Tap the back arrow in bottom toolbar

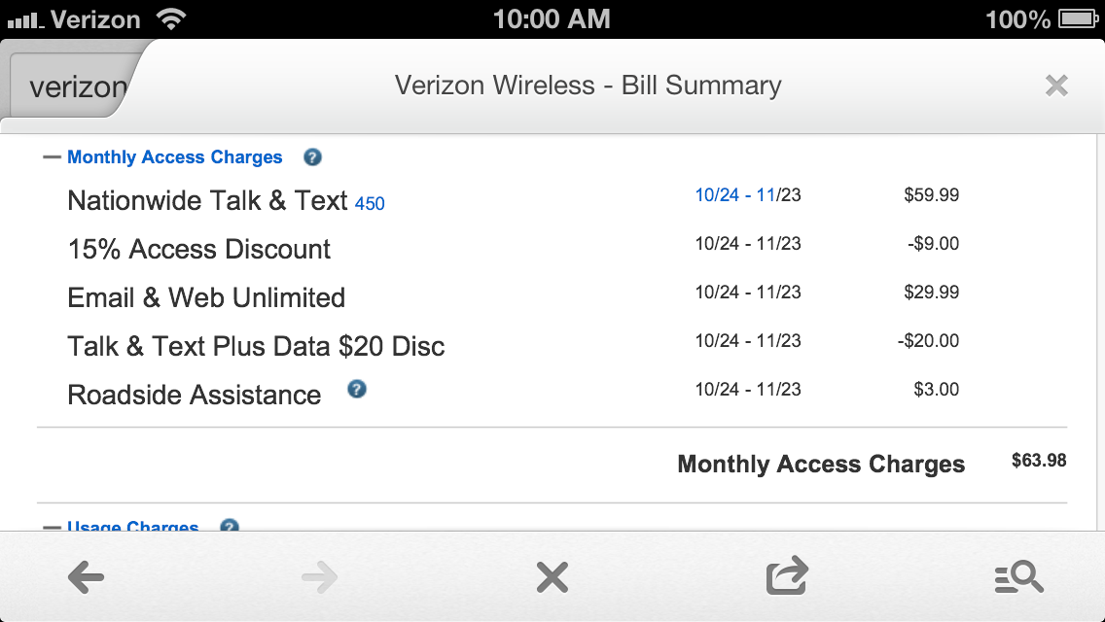86,577
